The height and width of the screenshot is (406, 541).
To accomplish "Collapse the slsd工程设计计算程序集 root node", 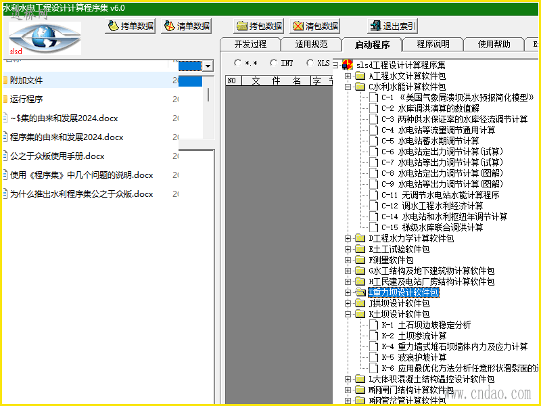I will (335, 65).
